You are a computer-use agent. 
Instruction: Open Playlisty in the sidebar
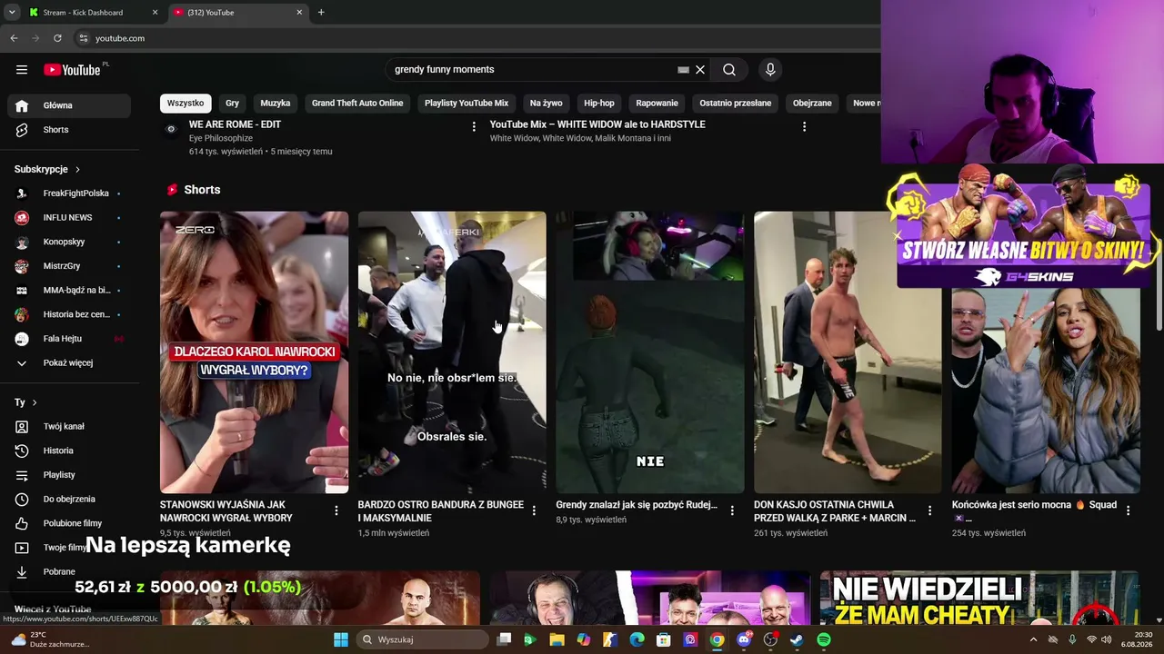point(69,475)
